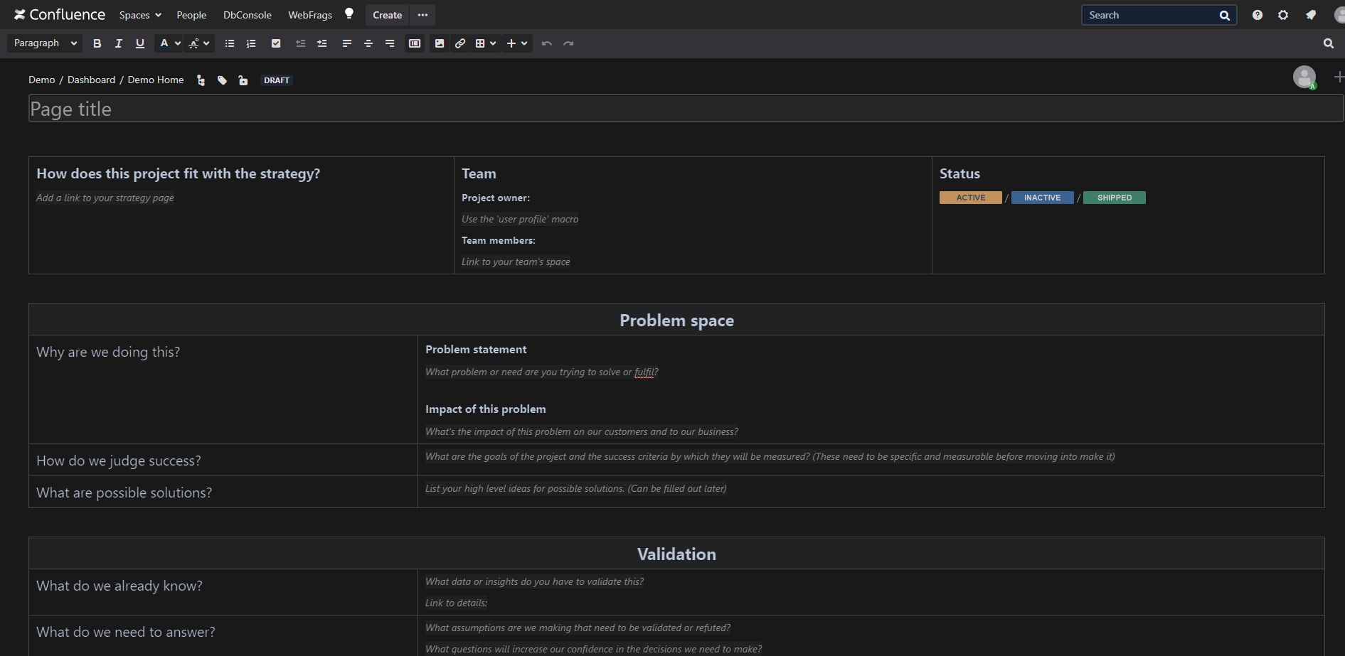Insert a task list from the toolbar
The width and height of the screenshot is (1345, 656).
point(276,43)
